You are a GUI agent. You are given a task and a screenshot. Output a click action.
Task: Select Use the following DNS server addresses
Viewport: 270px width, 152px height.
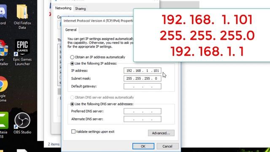(72, 104)
